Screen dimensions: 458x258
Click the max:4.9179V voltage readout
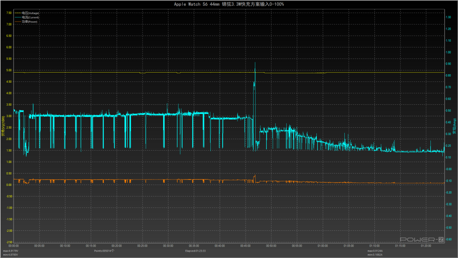(11, 251)
